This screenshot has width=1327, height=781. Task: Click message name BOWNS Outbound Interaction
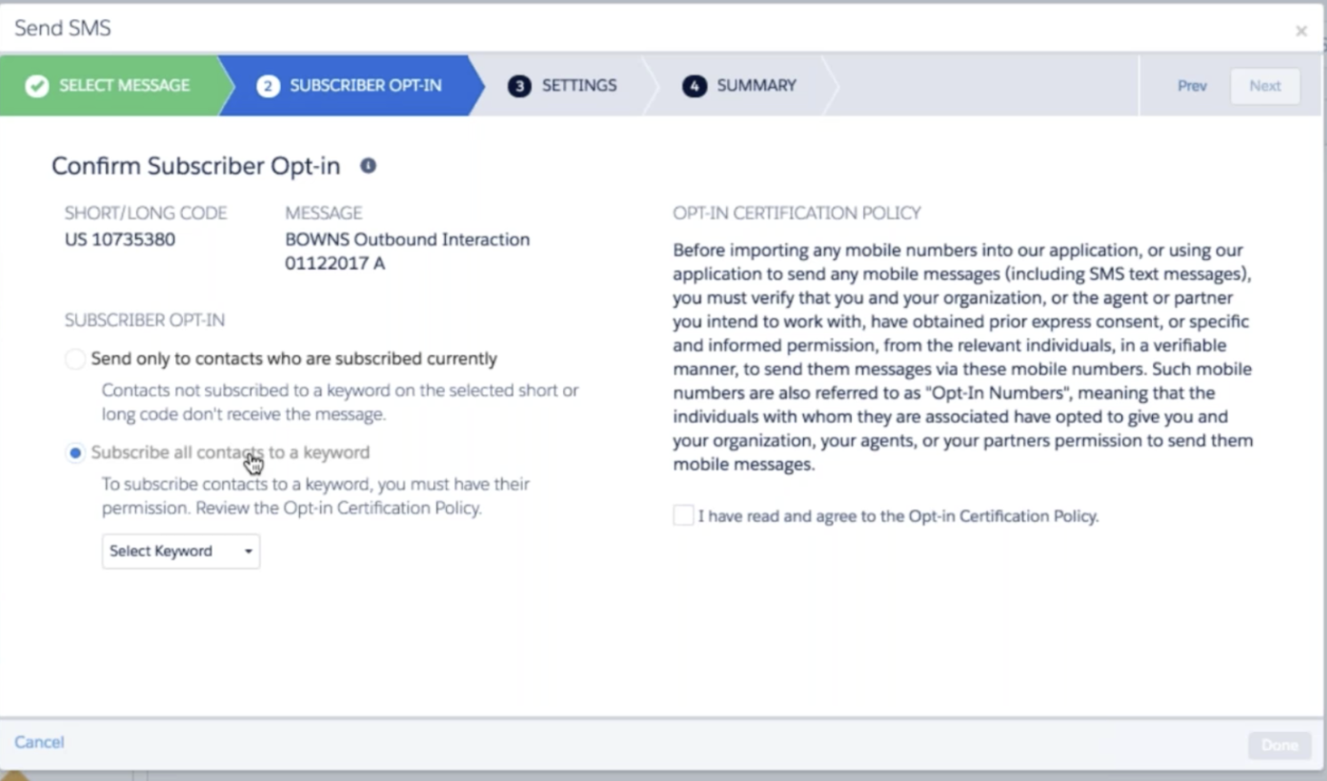(x=407, y=251)
